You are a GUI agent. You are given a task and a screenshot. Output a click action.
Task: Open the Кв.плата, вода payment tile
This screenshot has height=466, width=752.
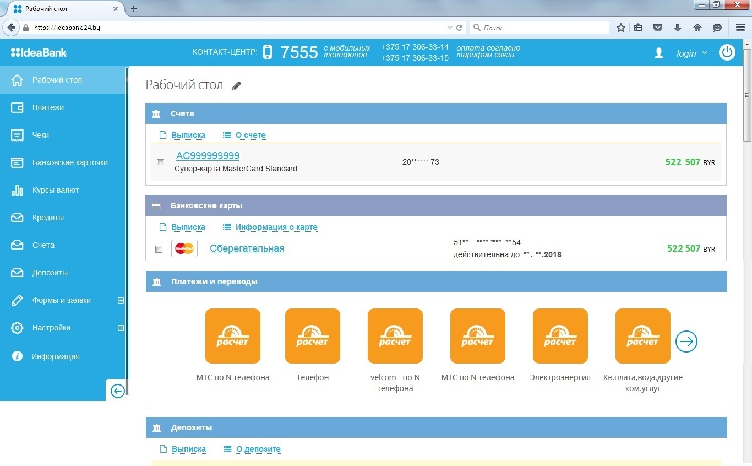[x=642, y=336]
